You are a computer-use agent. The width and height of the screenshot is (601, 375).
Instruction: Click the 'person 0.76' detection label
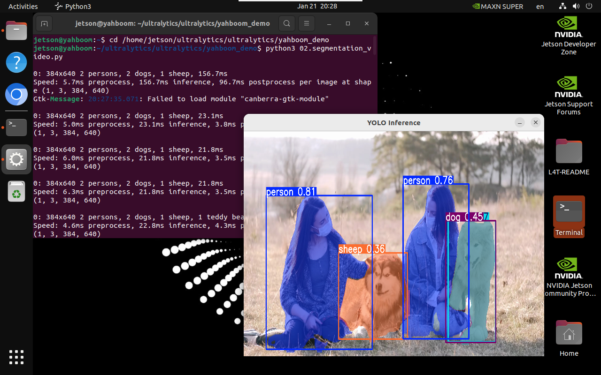428,180
